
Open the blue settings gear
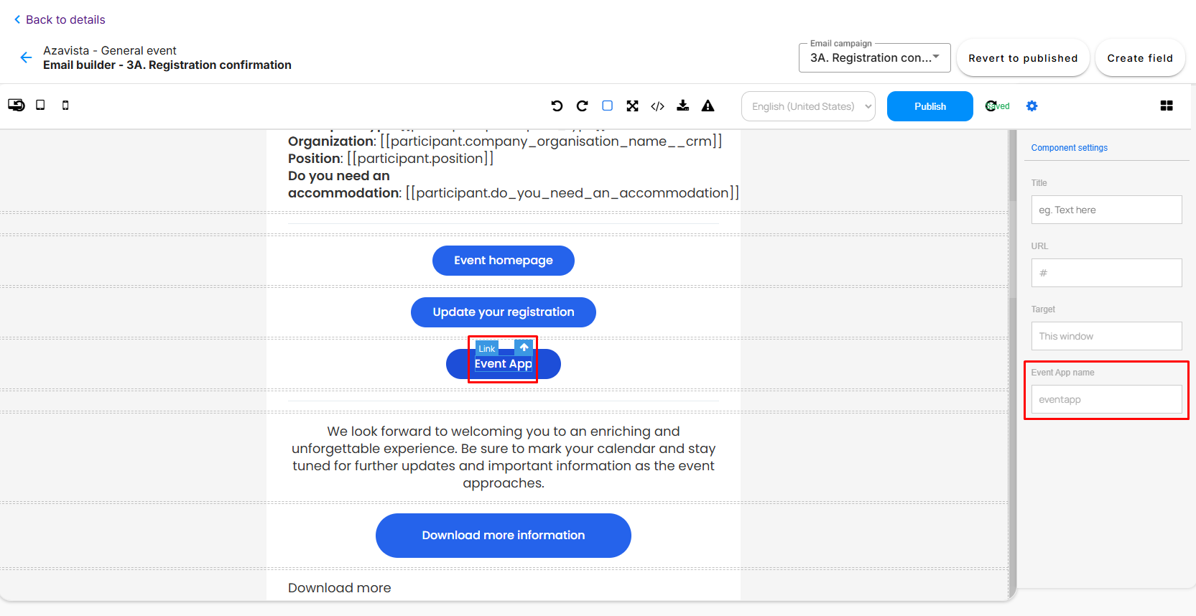click(x=1032, y=106)
